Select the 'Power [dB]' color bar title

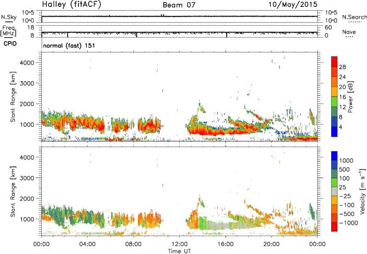coord(350,97)
